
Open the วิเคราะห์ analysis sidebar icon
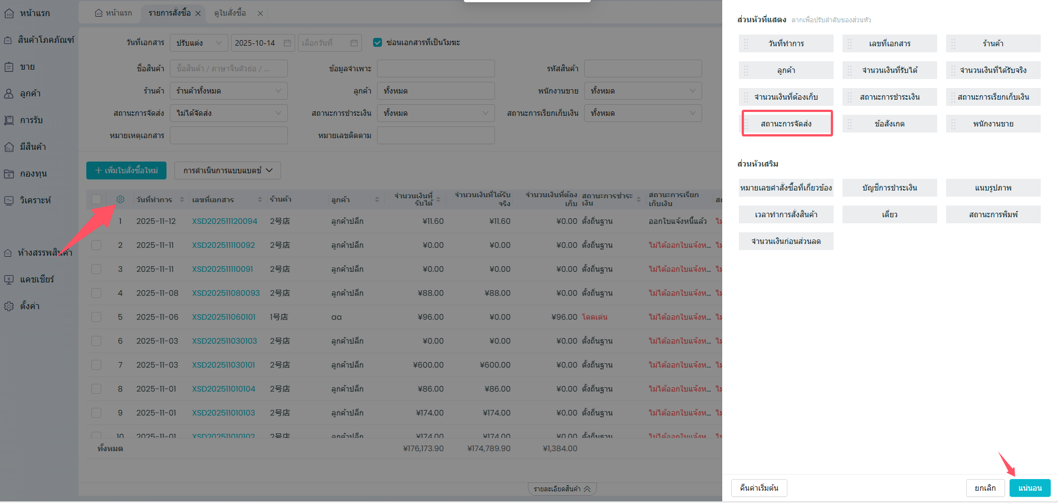9,200
